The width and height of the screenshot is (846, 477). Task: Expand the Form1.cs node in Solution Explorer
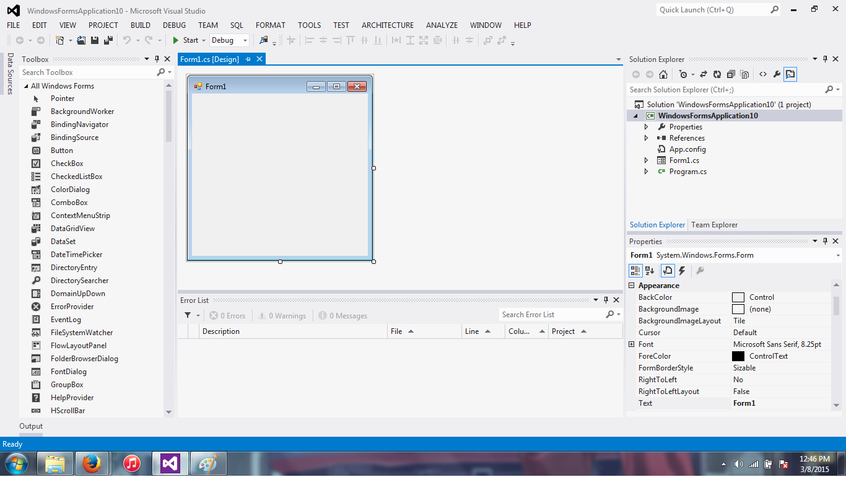(x=646, y=160)
